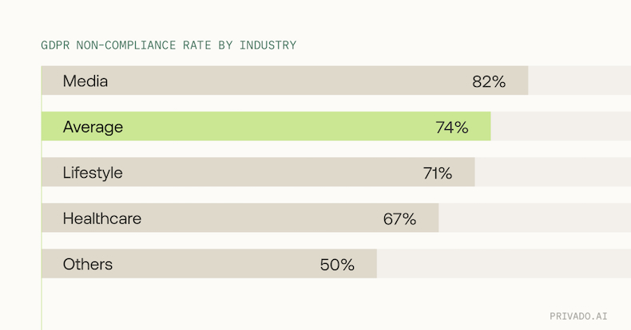
Task: Click the unfilled end of the Average bar
Action: [560, 127]
